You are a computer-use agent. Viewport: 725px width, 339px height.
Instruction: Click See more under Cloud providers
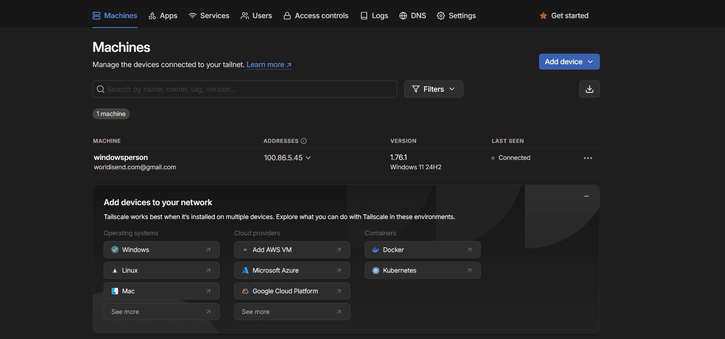pyautogui.click(x=292, y=312)
